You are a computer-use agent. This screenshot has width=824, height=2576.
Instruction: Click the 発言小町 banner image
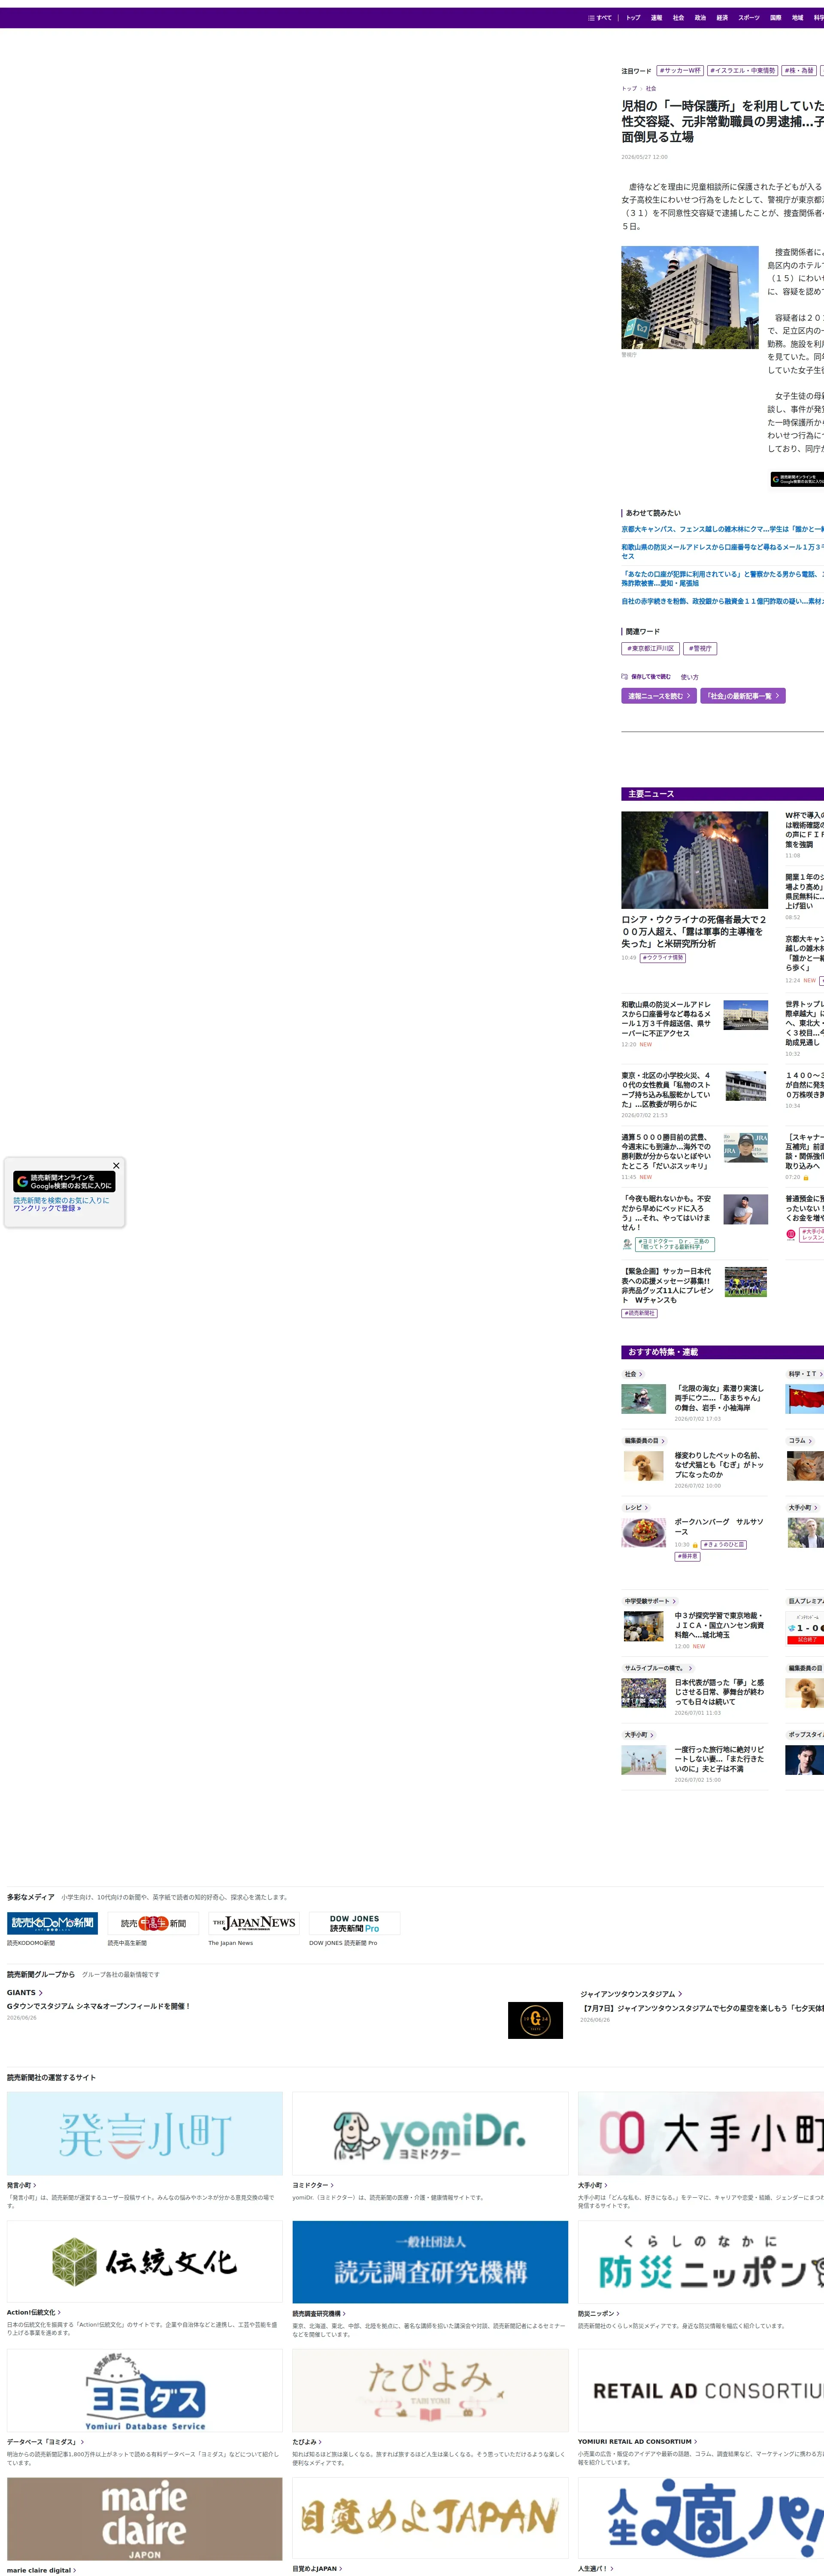[145, 2133]
